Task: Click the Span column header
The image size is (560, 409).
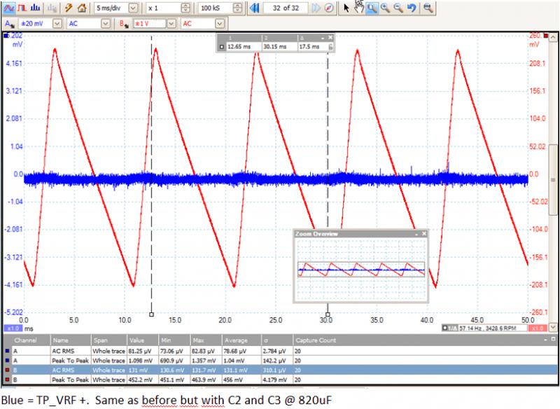Action: point(101,340)
